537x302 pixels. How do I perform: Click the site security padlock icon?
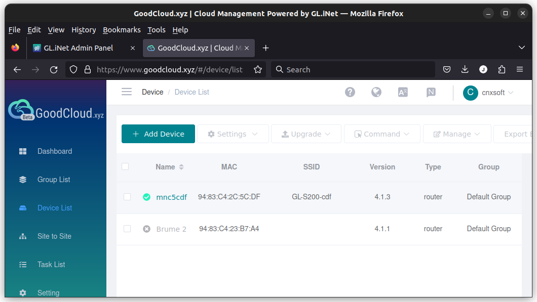pos(88,70)
